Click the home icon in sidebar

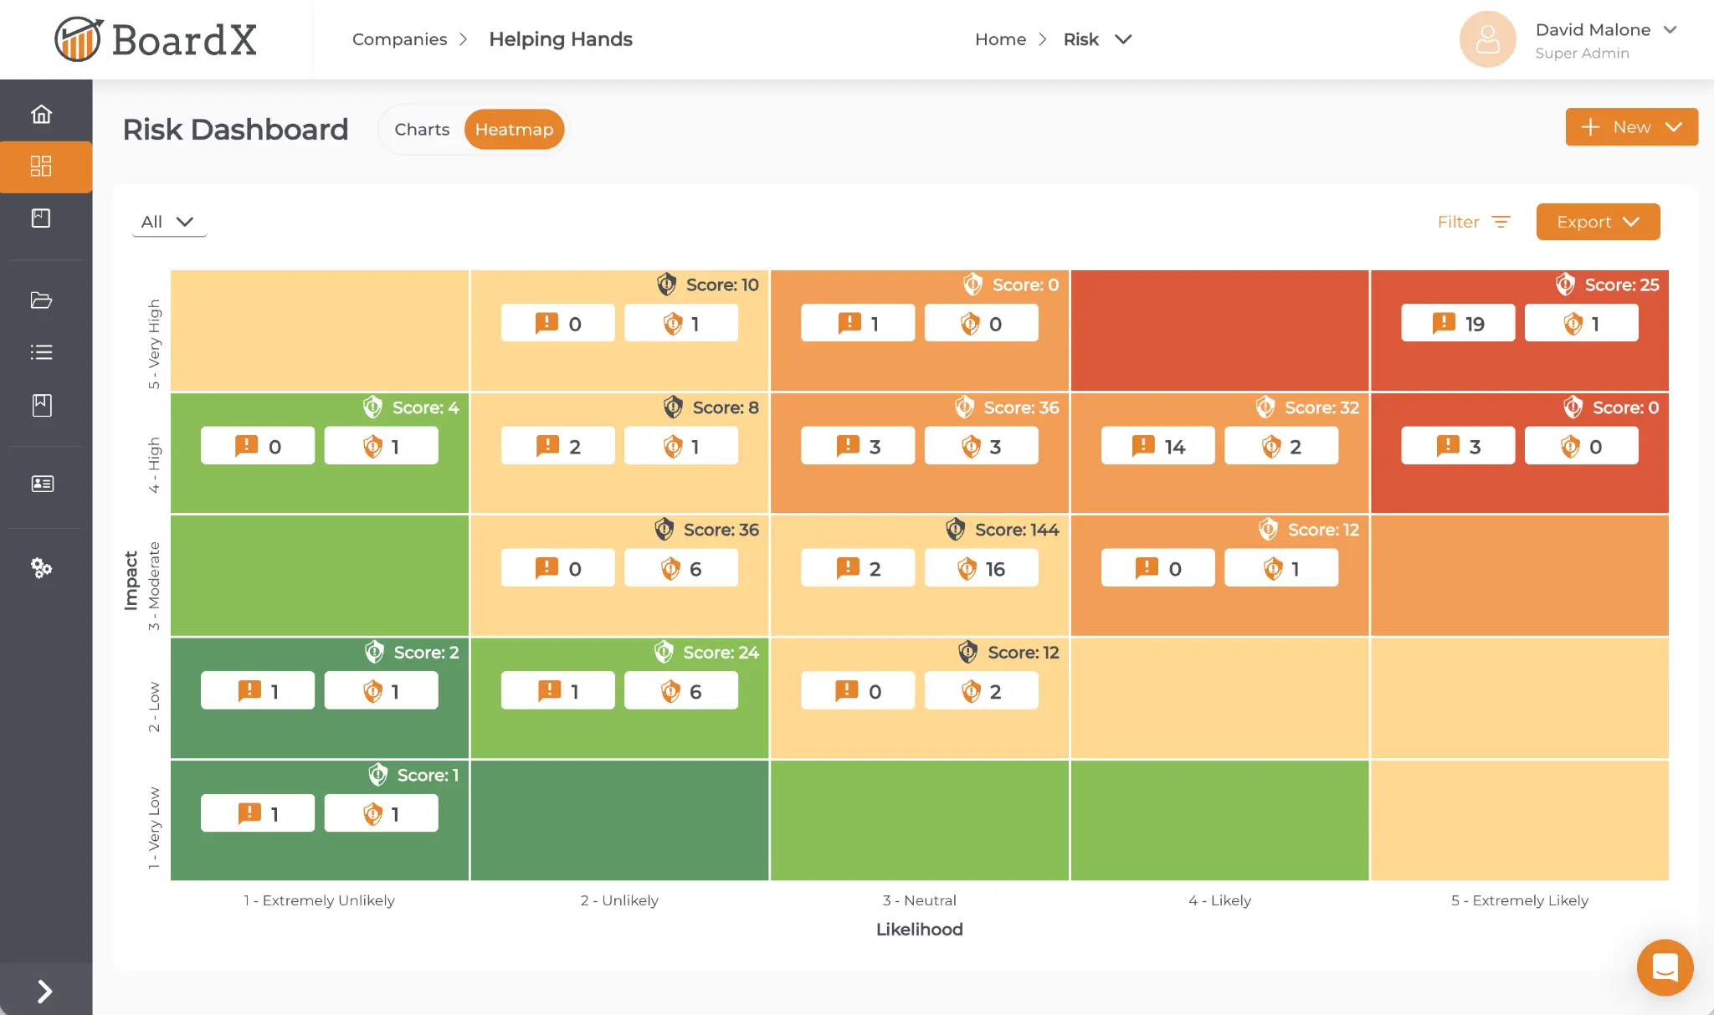point(42,114)
